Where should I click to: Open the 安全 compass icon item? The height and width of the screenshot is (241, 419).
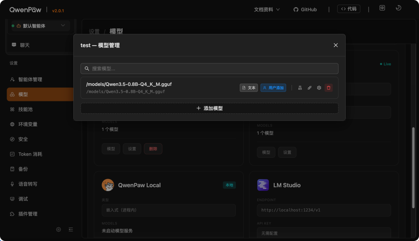pos(40,139)
